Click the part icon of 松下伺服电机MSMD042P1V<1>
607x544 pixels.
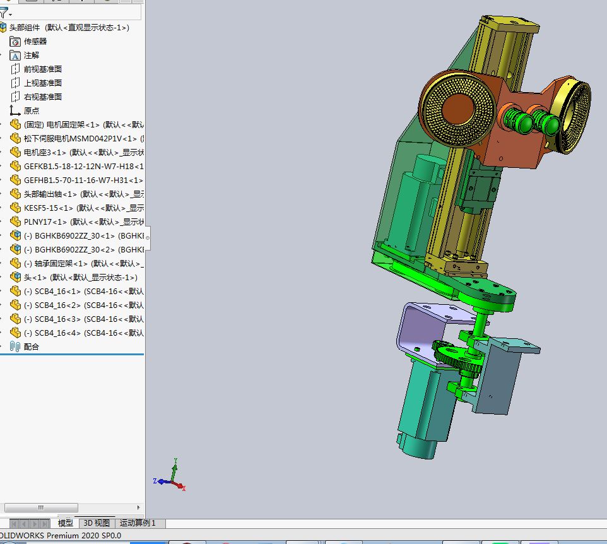[16, 139]
